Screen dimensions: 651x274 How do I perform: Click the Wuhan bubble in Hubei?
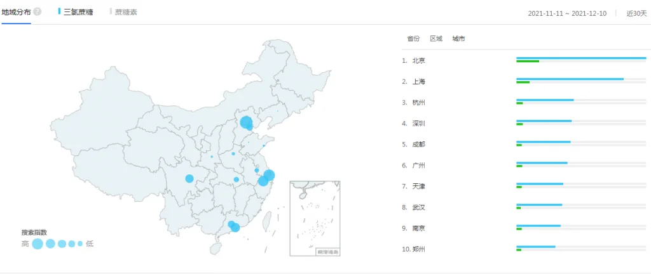point(236,179)
